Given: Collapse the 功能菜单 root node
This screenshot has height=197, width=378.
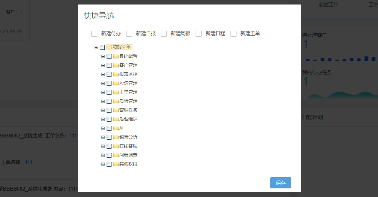Looking at the screenshot, I should 96,47.
